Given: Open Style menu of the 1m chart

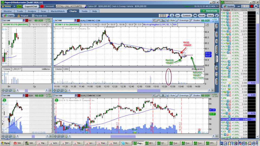Looking at the screenshot, I should click(171, 20).
